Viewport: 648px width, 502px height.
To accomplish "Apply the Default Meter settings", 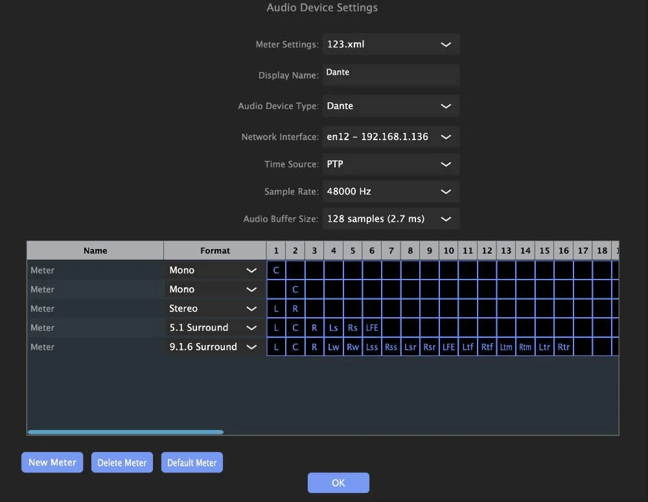I will pos(192,462).
